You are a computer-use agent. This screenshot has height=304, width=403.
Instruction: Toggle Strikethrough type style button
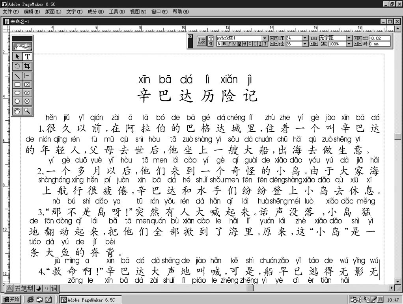click(244, 44)
